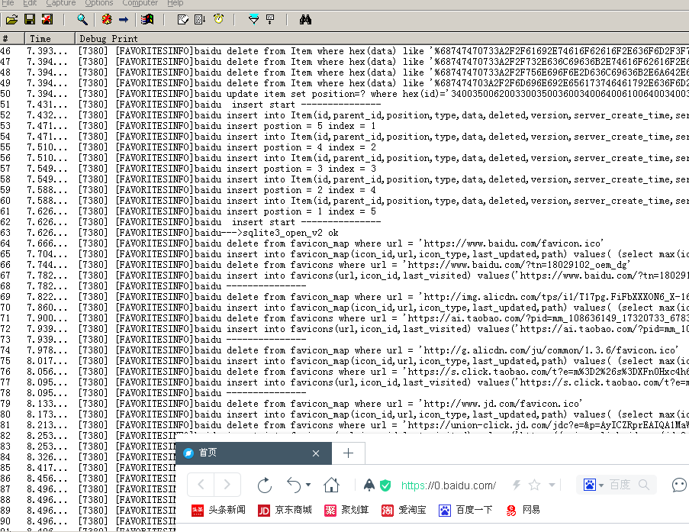Open the 京东商城 bookmark
The height and width of the screenshot is (532, 689).
tap(285, 510)
